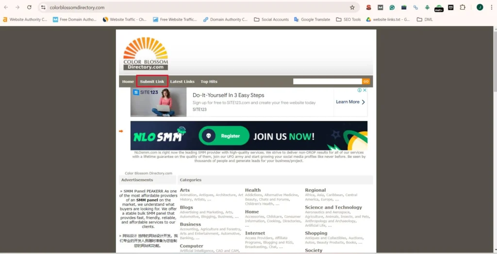
Task: Click the SITE123 ad woman thumbnail
Action: pyautogui.click(x=159, y=102)
